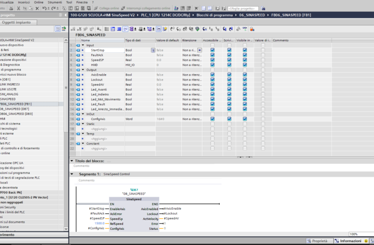Screen dimensions: 374x245
Task: Toggle Scrivibile checkbox for AxisEnable row
Action: [x=229, y=75]
